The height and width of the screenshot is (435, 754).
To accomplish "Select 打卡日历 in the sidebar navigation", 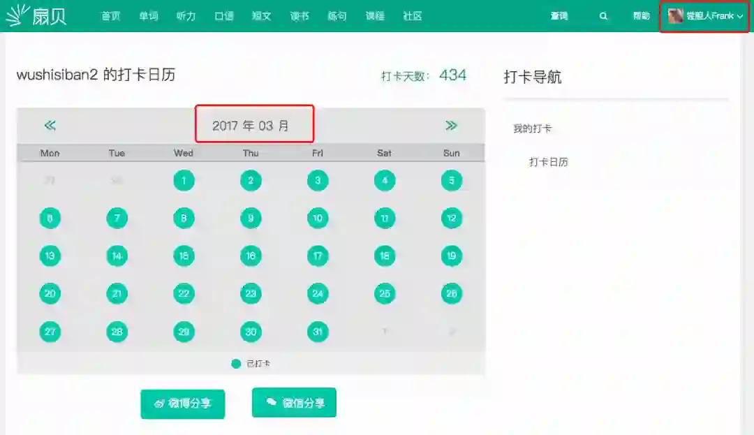I will point(549,162).
